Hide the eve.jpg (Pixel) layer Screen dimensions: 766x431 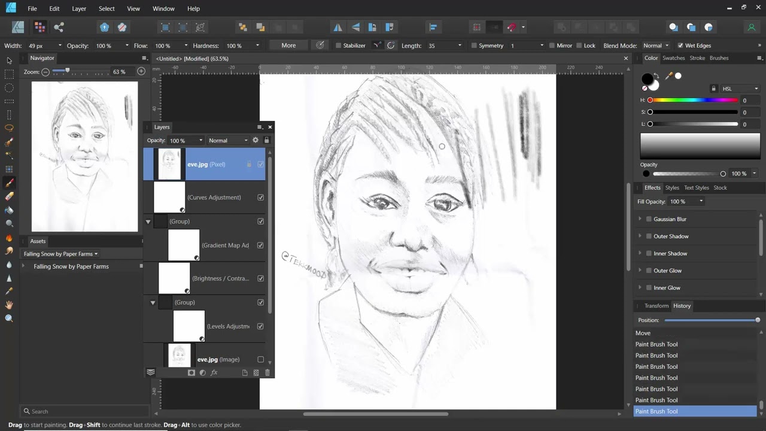(x=260, y=164)
